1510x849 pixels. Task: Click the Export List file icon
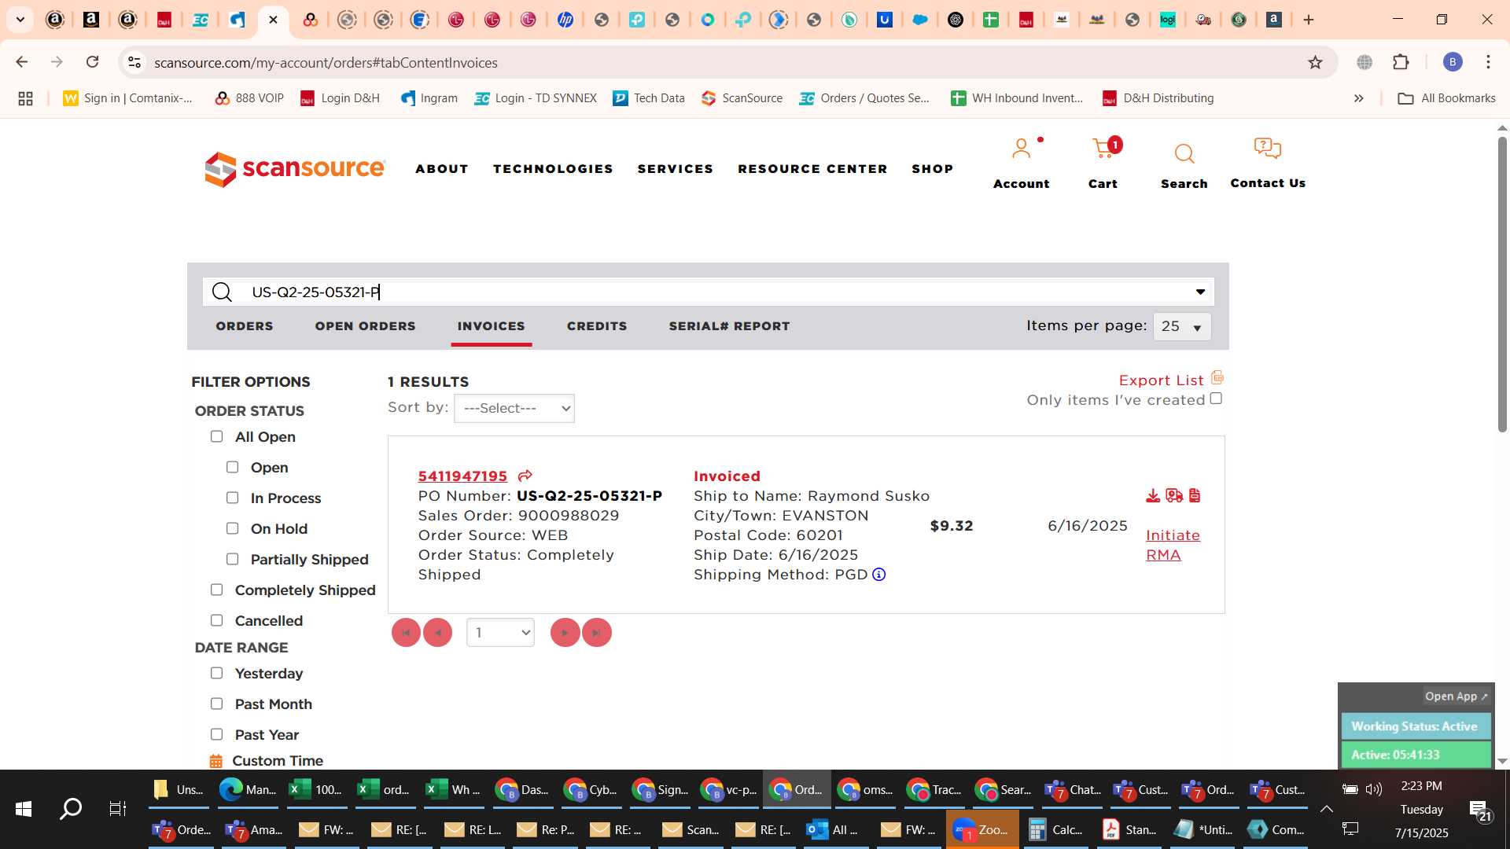pyautogui.click(x=1217, y=377)
